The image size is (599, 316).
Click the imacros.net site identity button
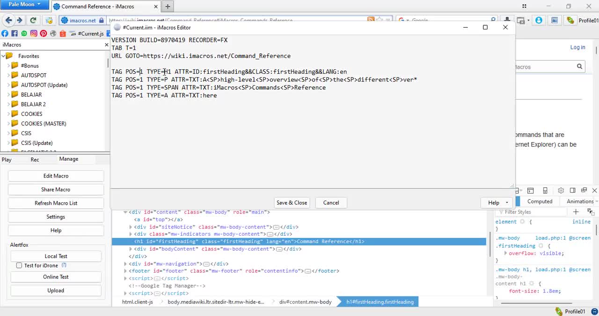[x=82, y=20]
